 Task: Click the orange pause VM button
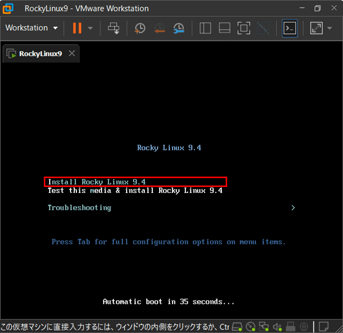tap(77, 28)
